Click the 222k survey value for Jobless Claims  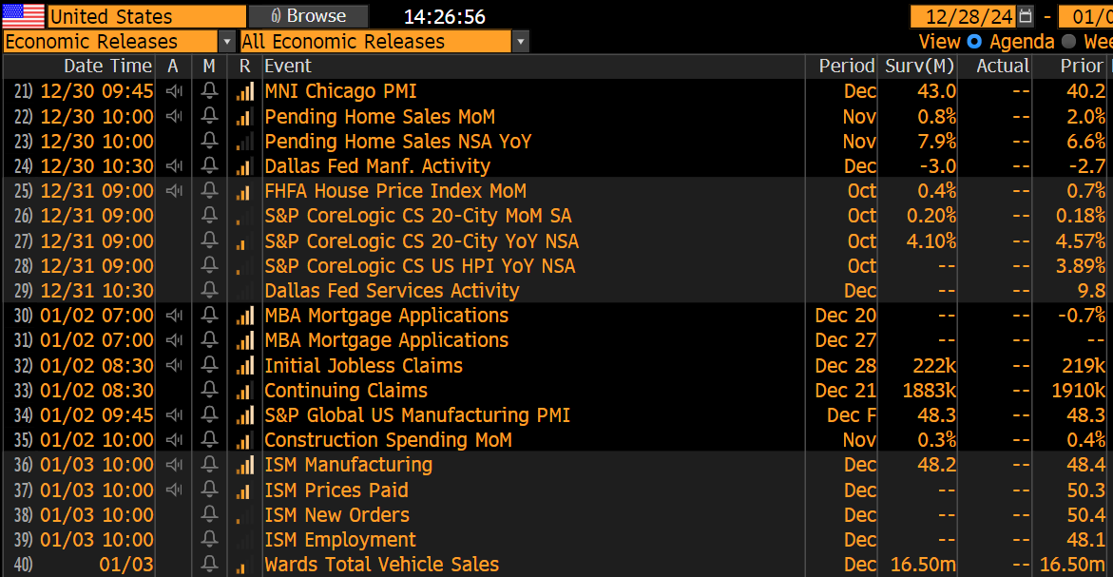[x=934, y=366]
